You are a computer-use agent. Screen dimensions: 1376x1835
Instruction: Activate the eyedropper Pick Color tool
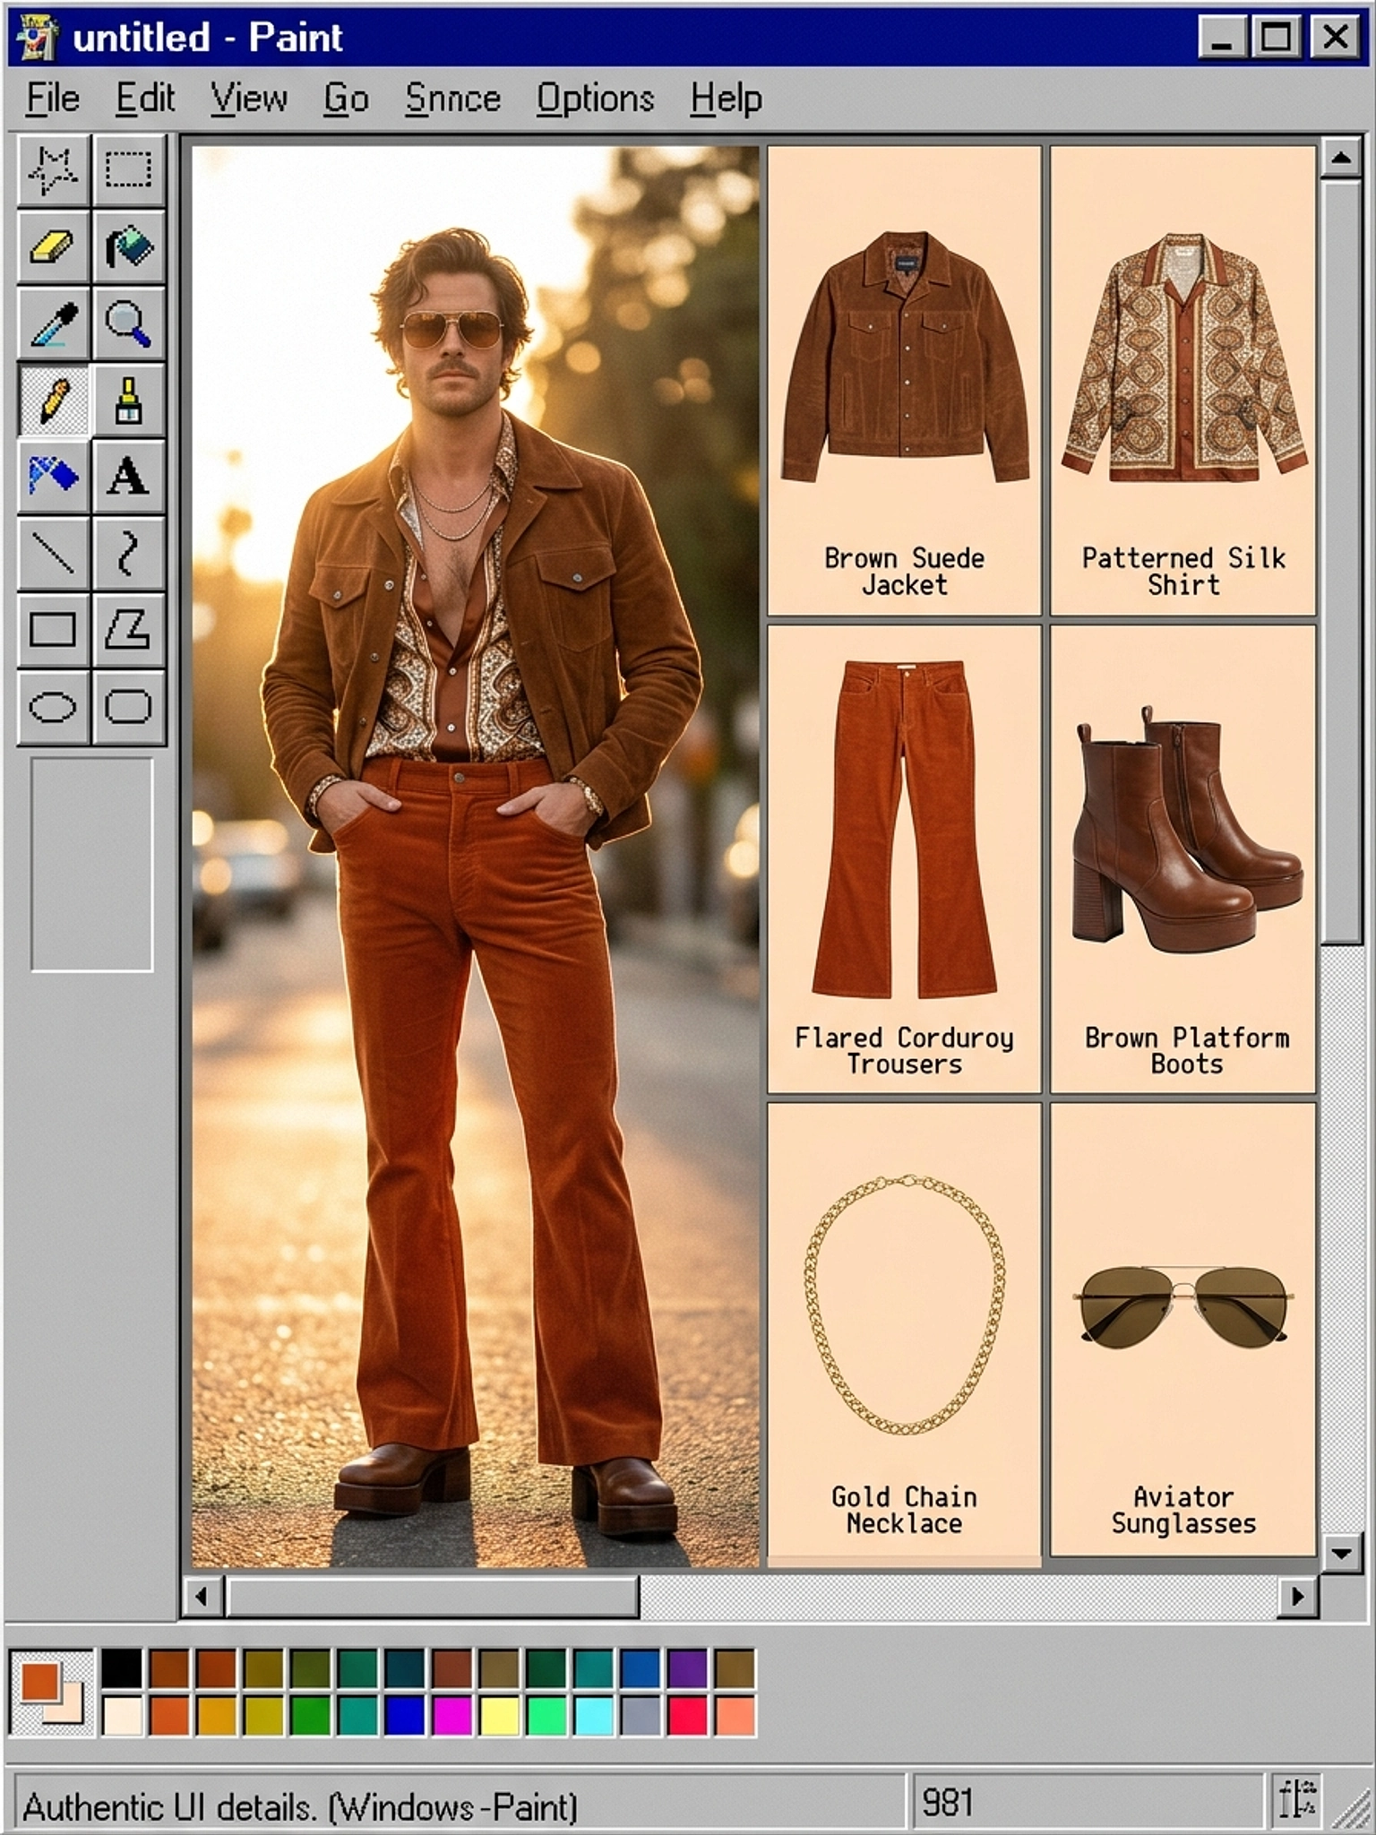53,323
